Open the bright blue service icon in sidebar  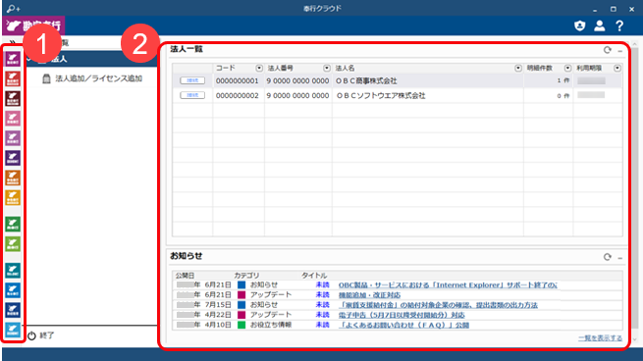coord(13,290)
